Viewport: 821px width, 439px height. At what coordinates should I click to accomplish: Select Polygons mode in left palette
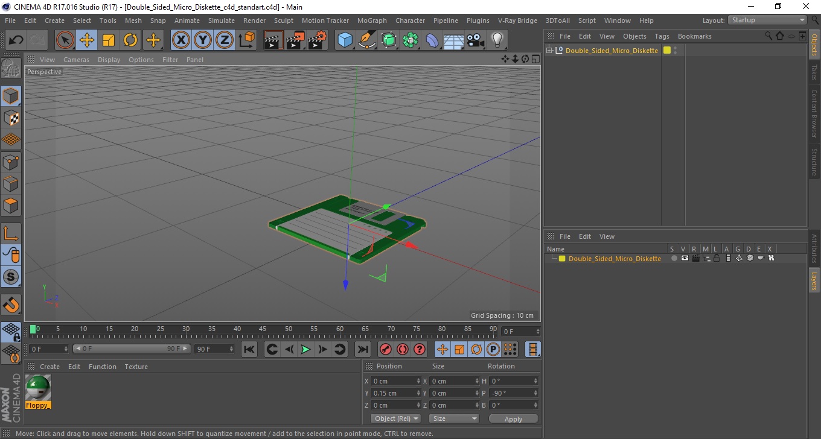coord(11,205)
